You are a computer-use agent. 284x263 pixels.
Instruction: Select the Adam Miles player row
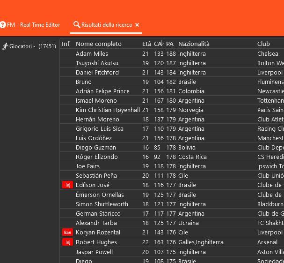pyautogui.click(x=92, y=53)
